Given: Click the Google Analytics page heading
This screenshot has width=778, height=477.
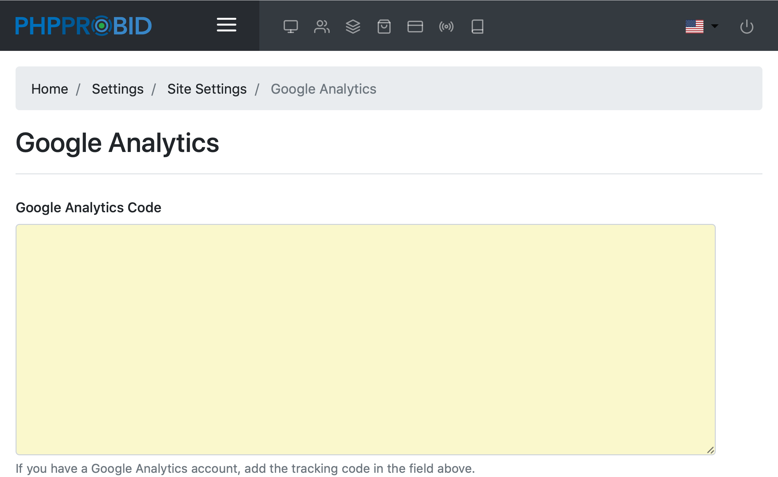Looking at the screenshot, I should 117,143.
